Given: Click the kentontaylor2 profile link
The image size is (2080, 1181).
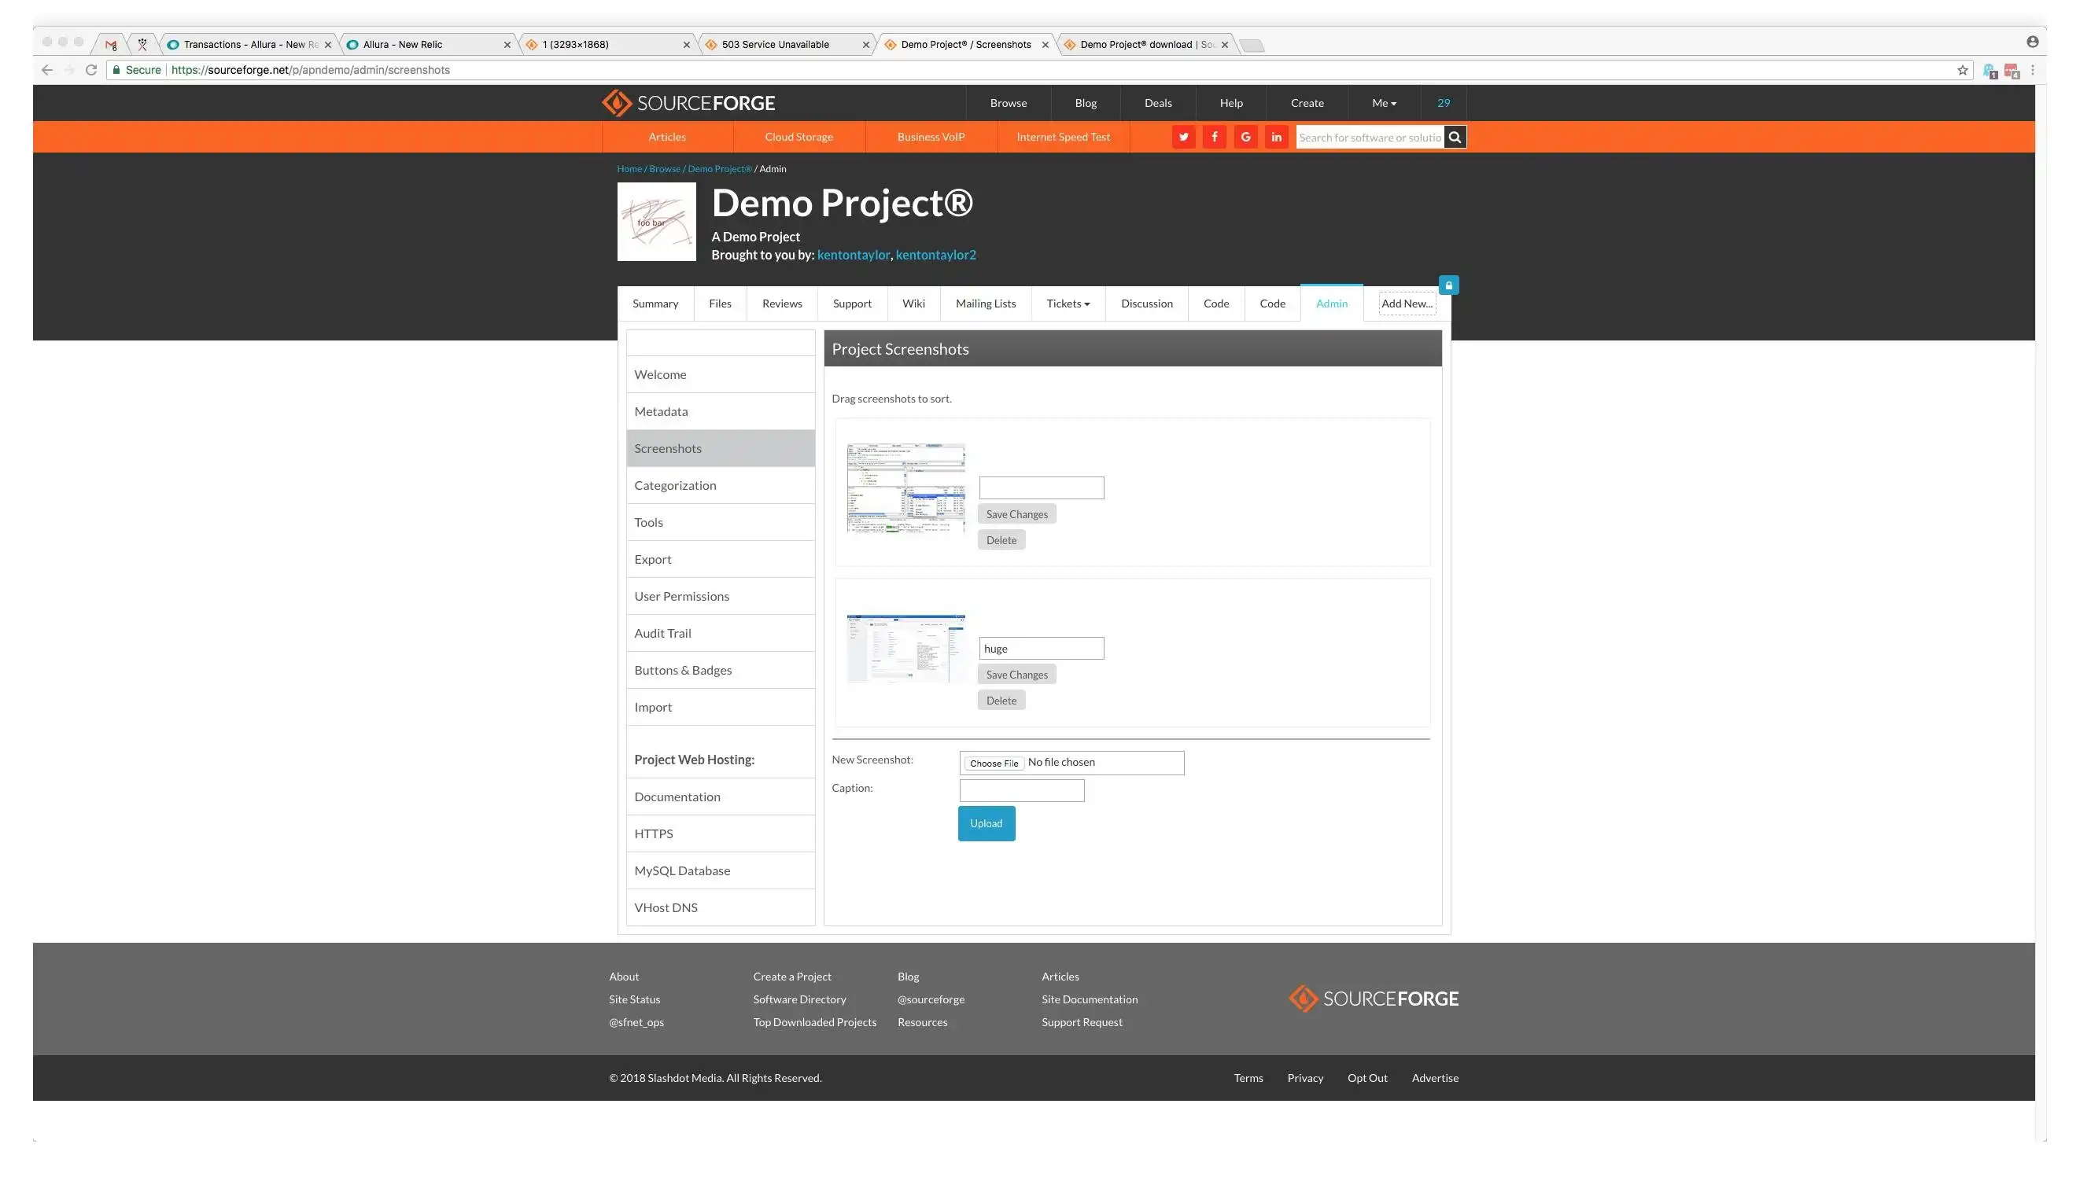Looking at the screenshot, I should tap(935, 254).
